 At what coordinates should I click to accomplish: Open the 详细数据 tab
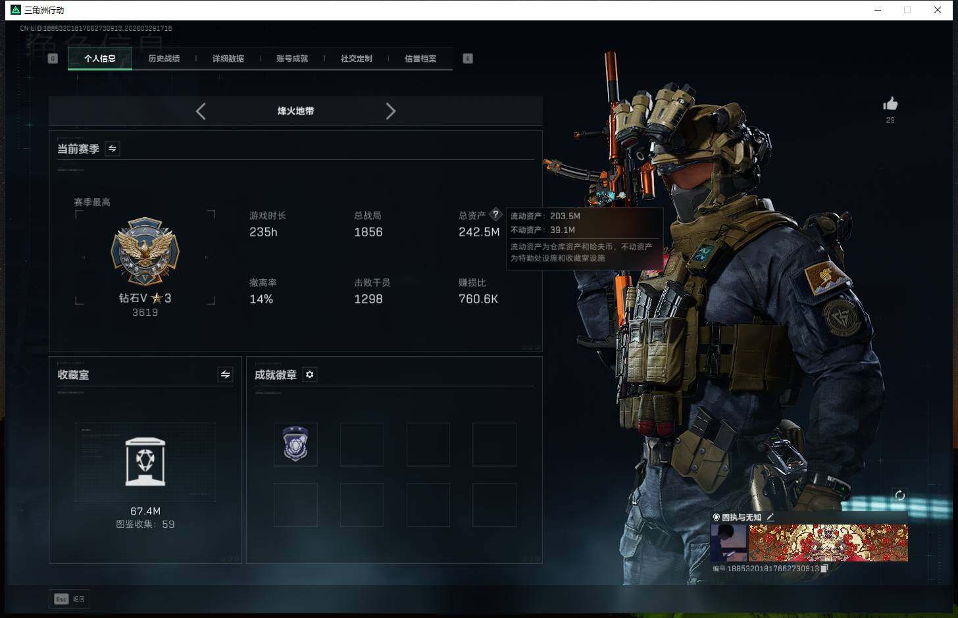coord(228,59)
